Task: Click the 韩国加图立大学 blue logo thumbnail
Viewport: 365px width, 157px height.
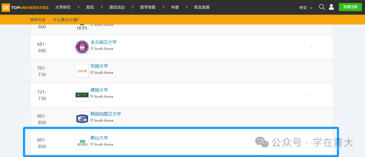Action: [82, 119]
